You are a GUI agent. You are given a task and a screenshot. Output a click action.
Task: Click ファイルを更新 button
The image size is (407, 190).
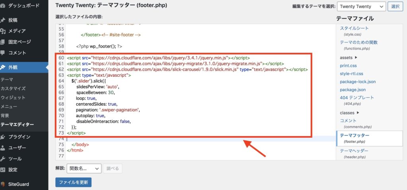click(x=74, y=182)
